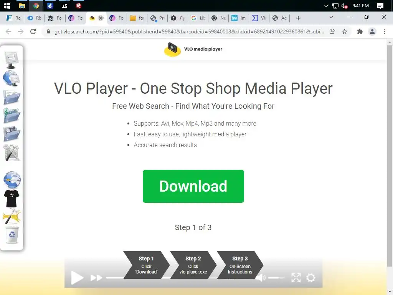Play the video with the play button
The image size is (393, 295).
click(77, 278)
